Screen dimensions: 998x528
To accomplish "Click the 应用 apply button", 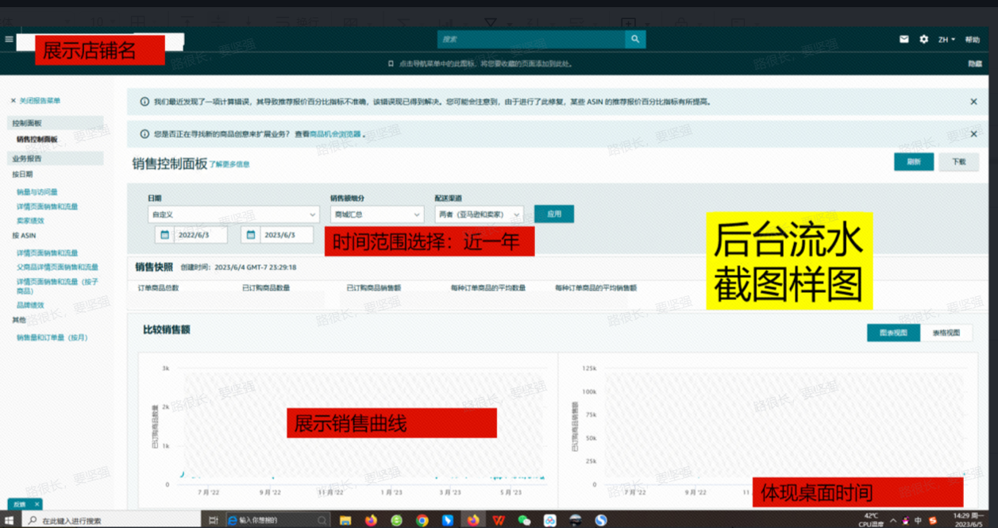I will tap(553, 214).
